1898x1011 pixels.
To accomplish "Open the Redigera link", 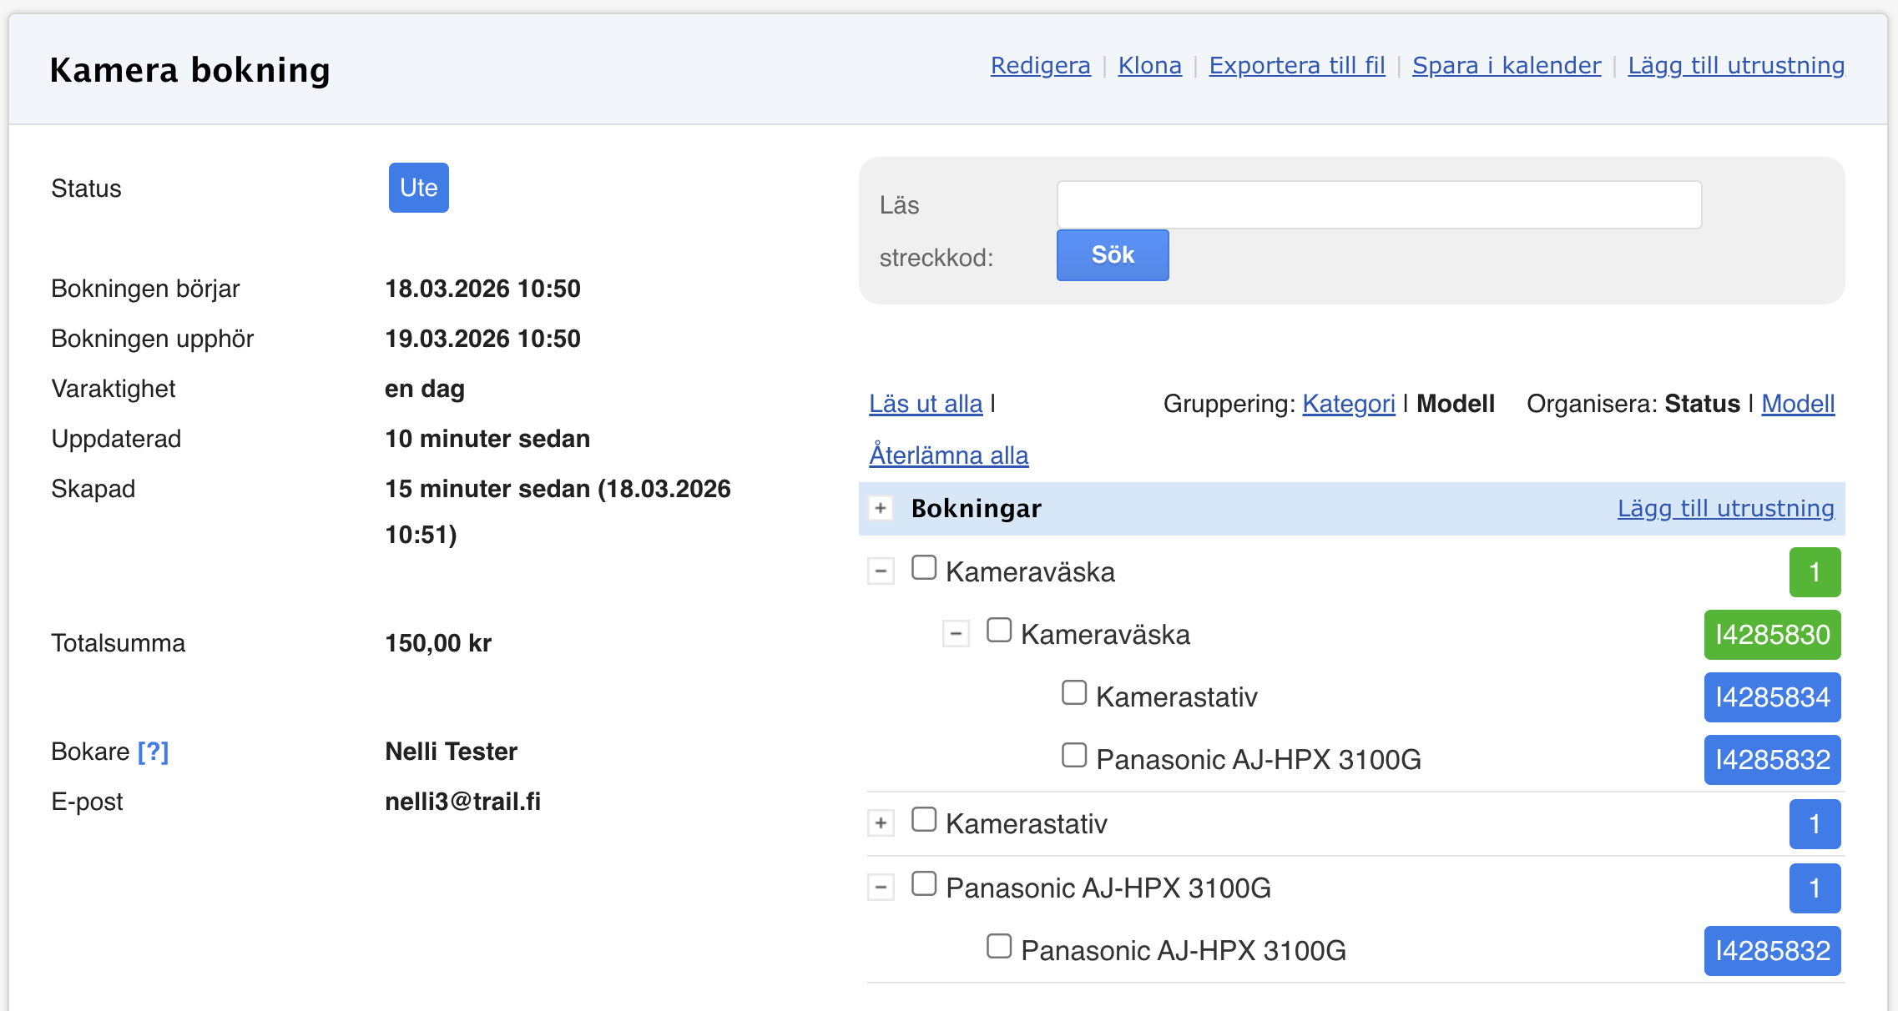I will [1040, 65].
